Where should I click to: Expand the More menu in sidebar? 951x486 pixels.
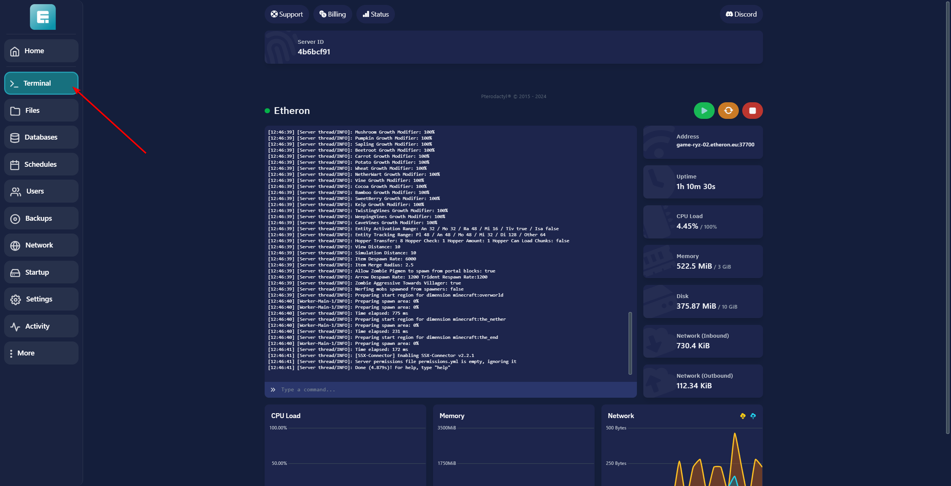tap(41, 353)
